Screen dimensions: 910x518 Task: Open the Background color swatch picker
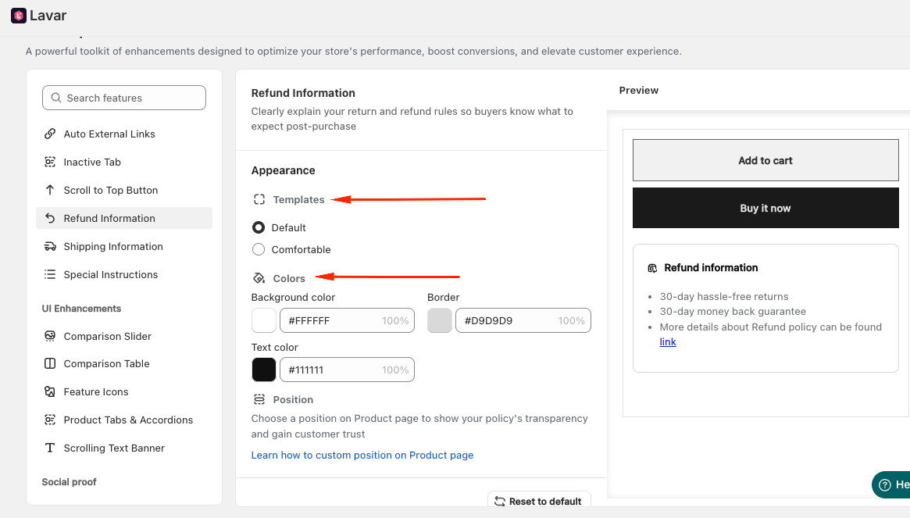263,320
